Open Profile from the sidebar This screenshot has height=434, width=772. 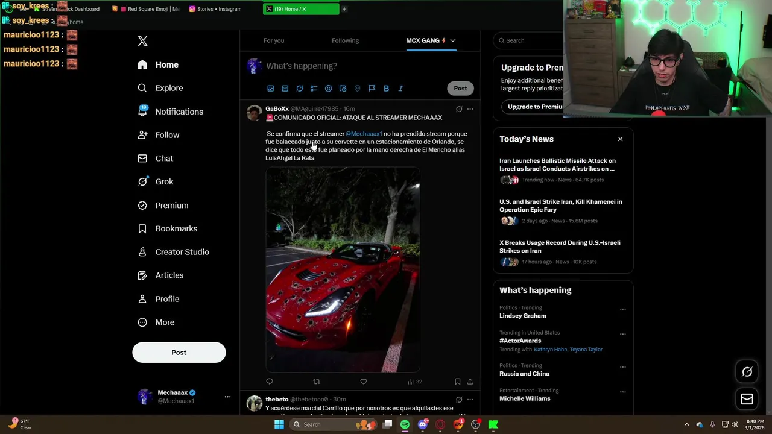158,299
